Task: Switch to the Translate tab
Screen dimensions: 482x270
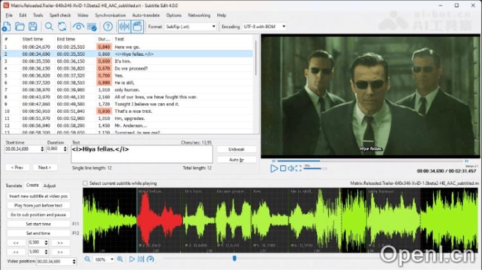Action: click(13, 185)
